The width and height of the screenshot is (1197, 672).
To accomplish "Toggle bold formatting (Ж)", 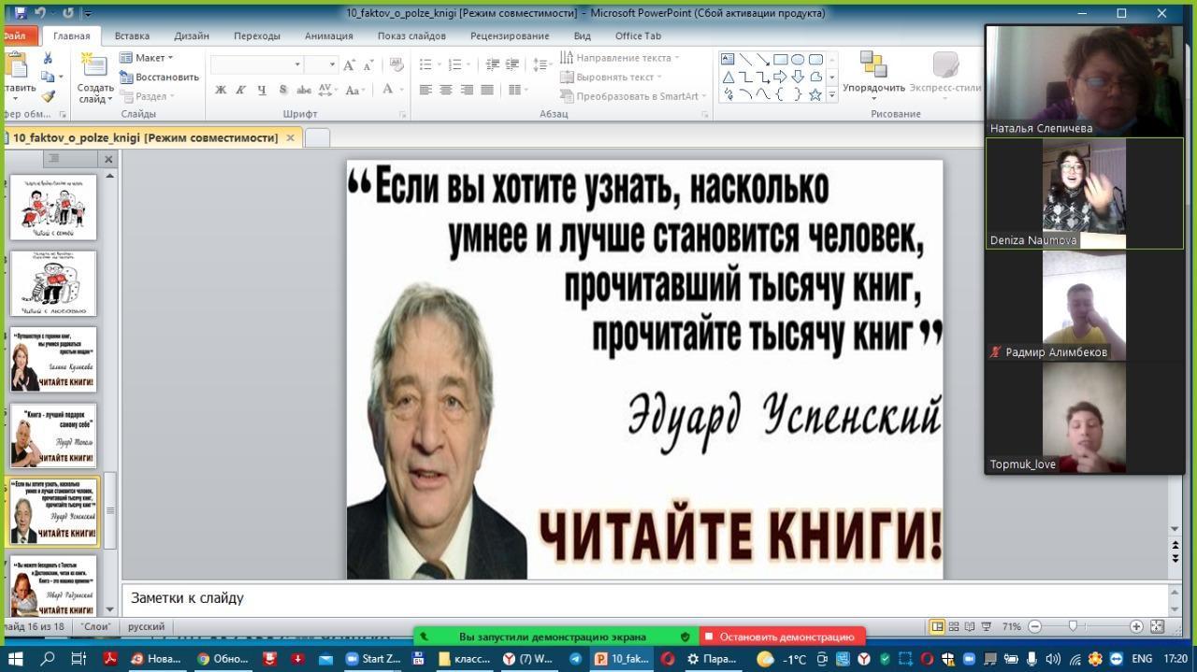I will click(221, 91).
